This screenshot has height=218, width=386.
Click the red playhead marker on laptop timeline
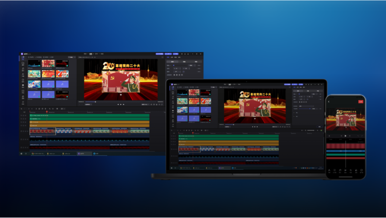pos(193,133)
